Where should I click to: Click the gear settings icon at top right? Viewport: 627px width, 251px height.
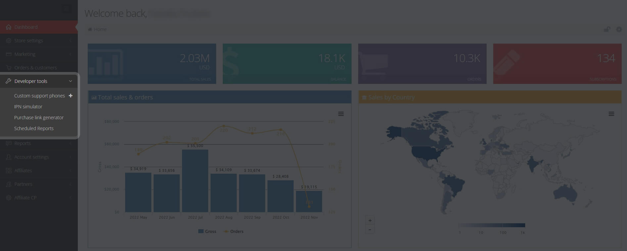[x=619, y=29]
